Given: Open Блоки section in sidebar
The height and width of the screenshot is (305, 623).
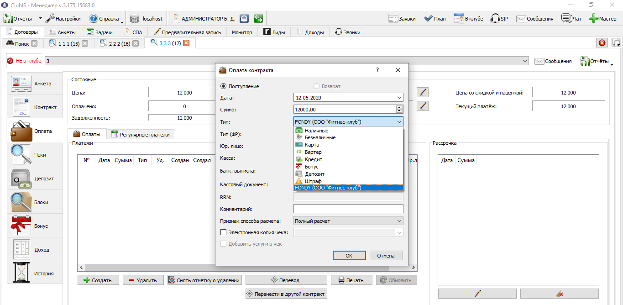Looking at the screenshot, I should (x=35, y=202).
